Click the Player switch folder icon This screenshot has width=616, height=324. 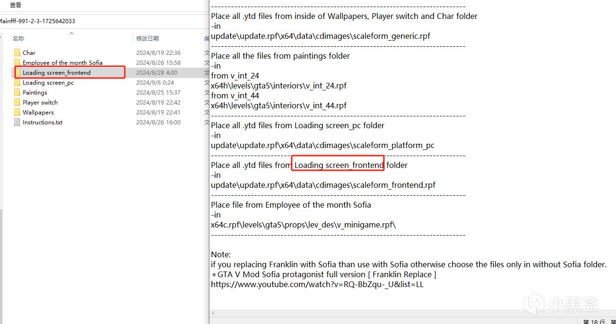[17, 102]
